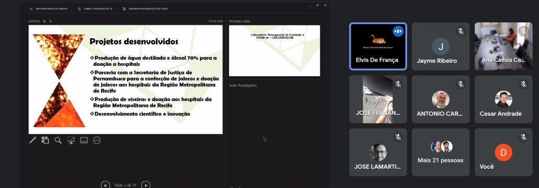The image size is (539, 188).
Task: Activate the zoom into slide magnifier
Action: (58, 140)
